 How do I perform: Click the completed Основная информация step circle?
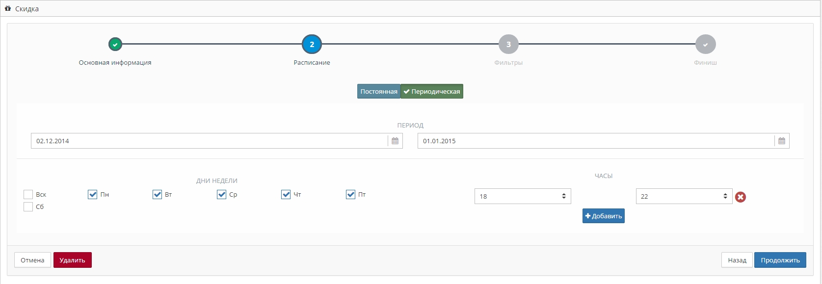pos(115,45)
